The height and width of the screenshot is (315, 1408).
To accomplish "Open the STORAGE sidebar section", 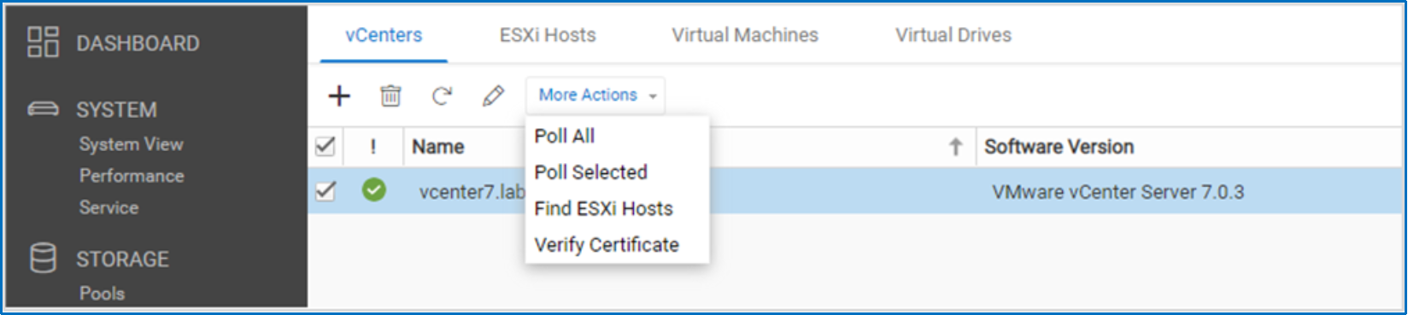I will (x=122, y=259).
